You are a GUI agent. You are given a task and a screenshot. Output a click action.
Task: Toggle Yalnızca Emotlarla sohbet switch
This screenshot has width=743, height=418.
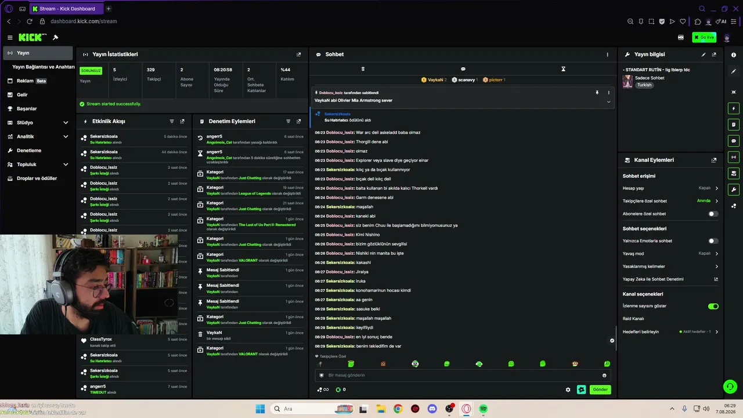pos(713,241)
